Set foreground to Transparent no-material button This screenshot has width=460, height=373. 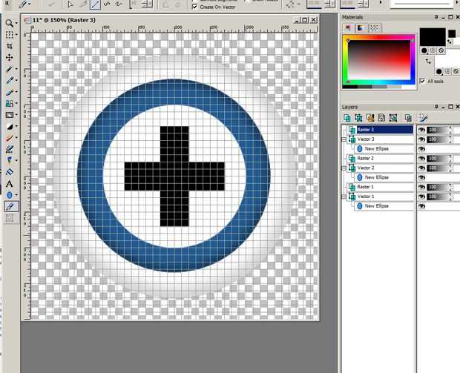(x=441, y=50)
